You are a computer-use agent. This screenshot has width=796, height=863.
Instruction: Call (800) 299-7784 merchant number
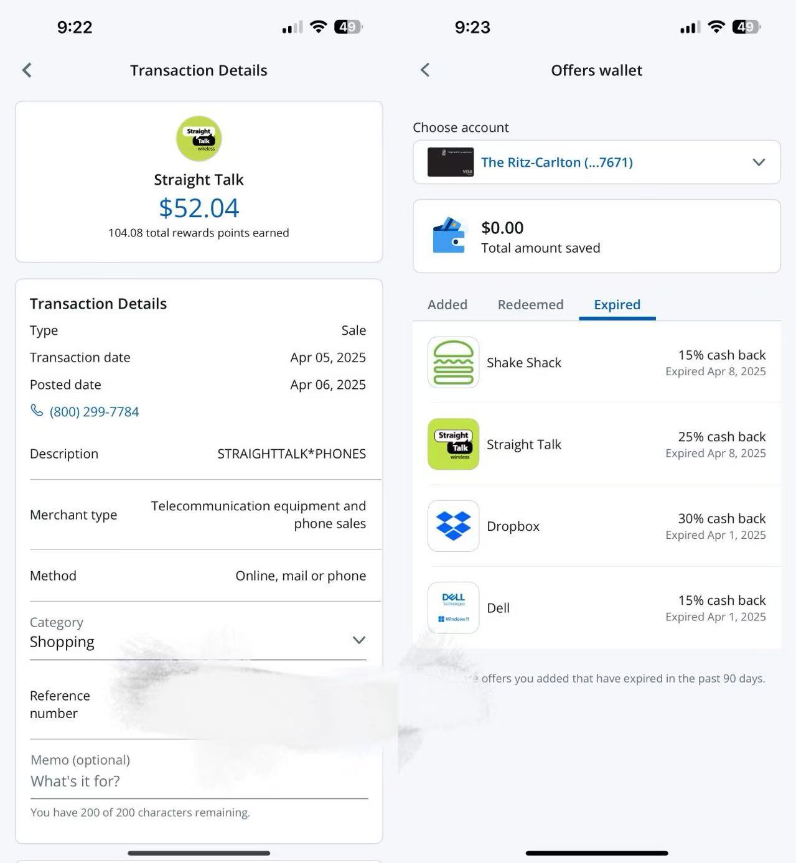click(x=94, y=412)
